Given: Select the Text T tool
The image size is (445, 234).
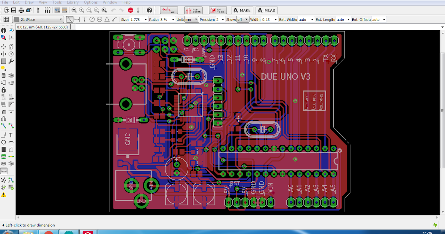Looking at the screenshot, I should pos(11,135).
